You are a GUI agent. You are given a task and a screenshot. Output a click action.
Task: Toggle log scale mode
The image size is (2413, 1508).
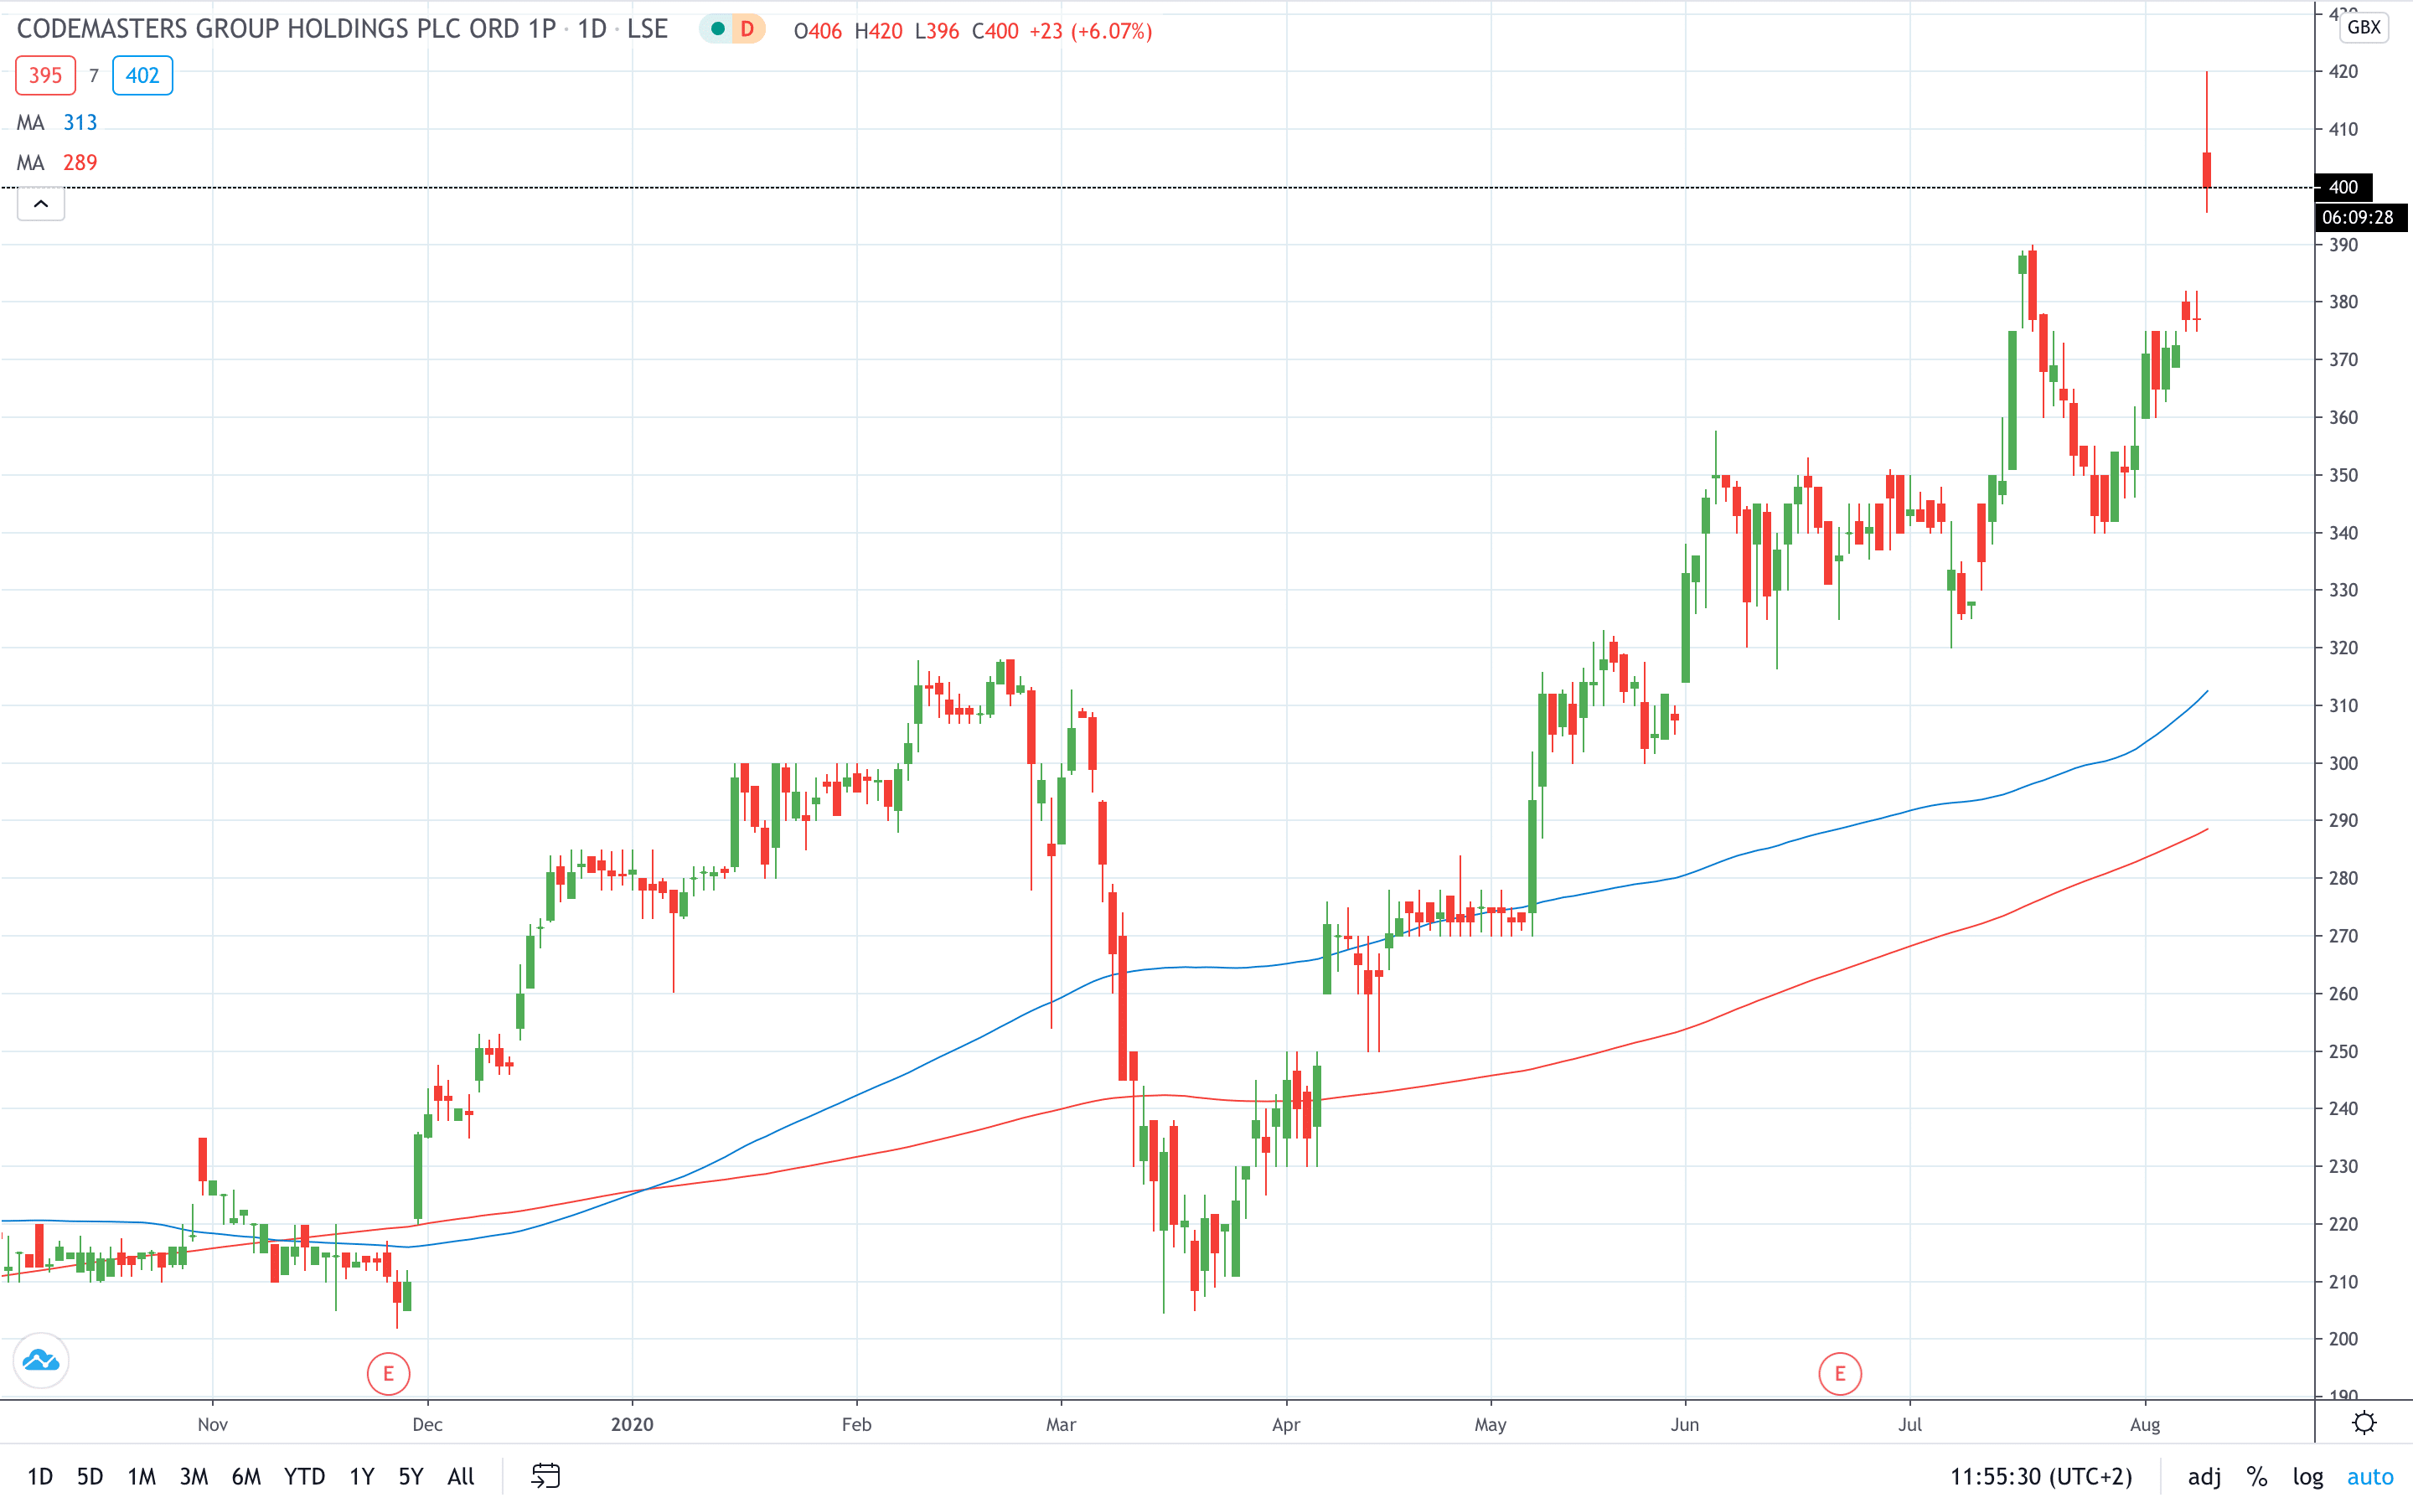coord(2307,1476)
